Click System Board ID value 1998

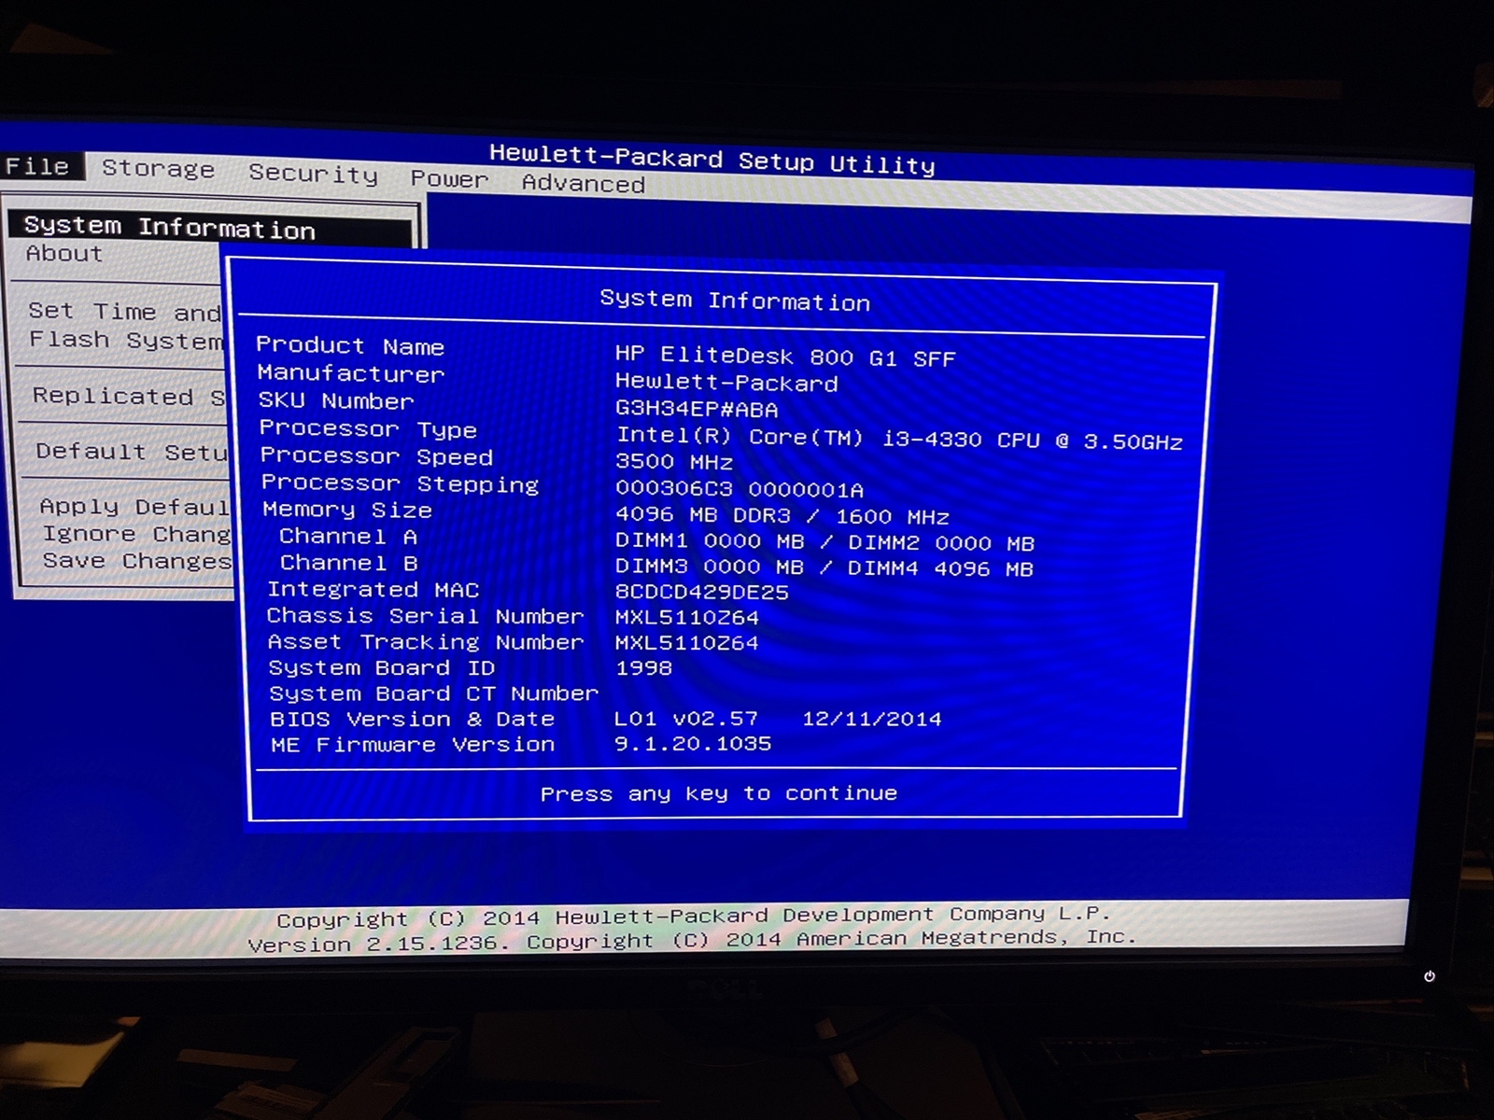pos(644,667)
